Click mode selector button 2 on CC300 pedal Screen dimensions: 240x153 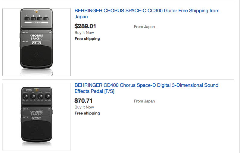[x=33, y=19]
